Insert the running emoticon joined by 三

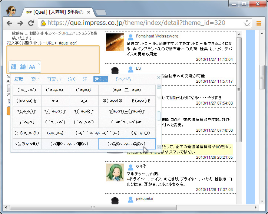pyautogui.click(x=127, y=112)
